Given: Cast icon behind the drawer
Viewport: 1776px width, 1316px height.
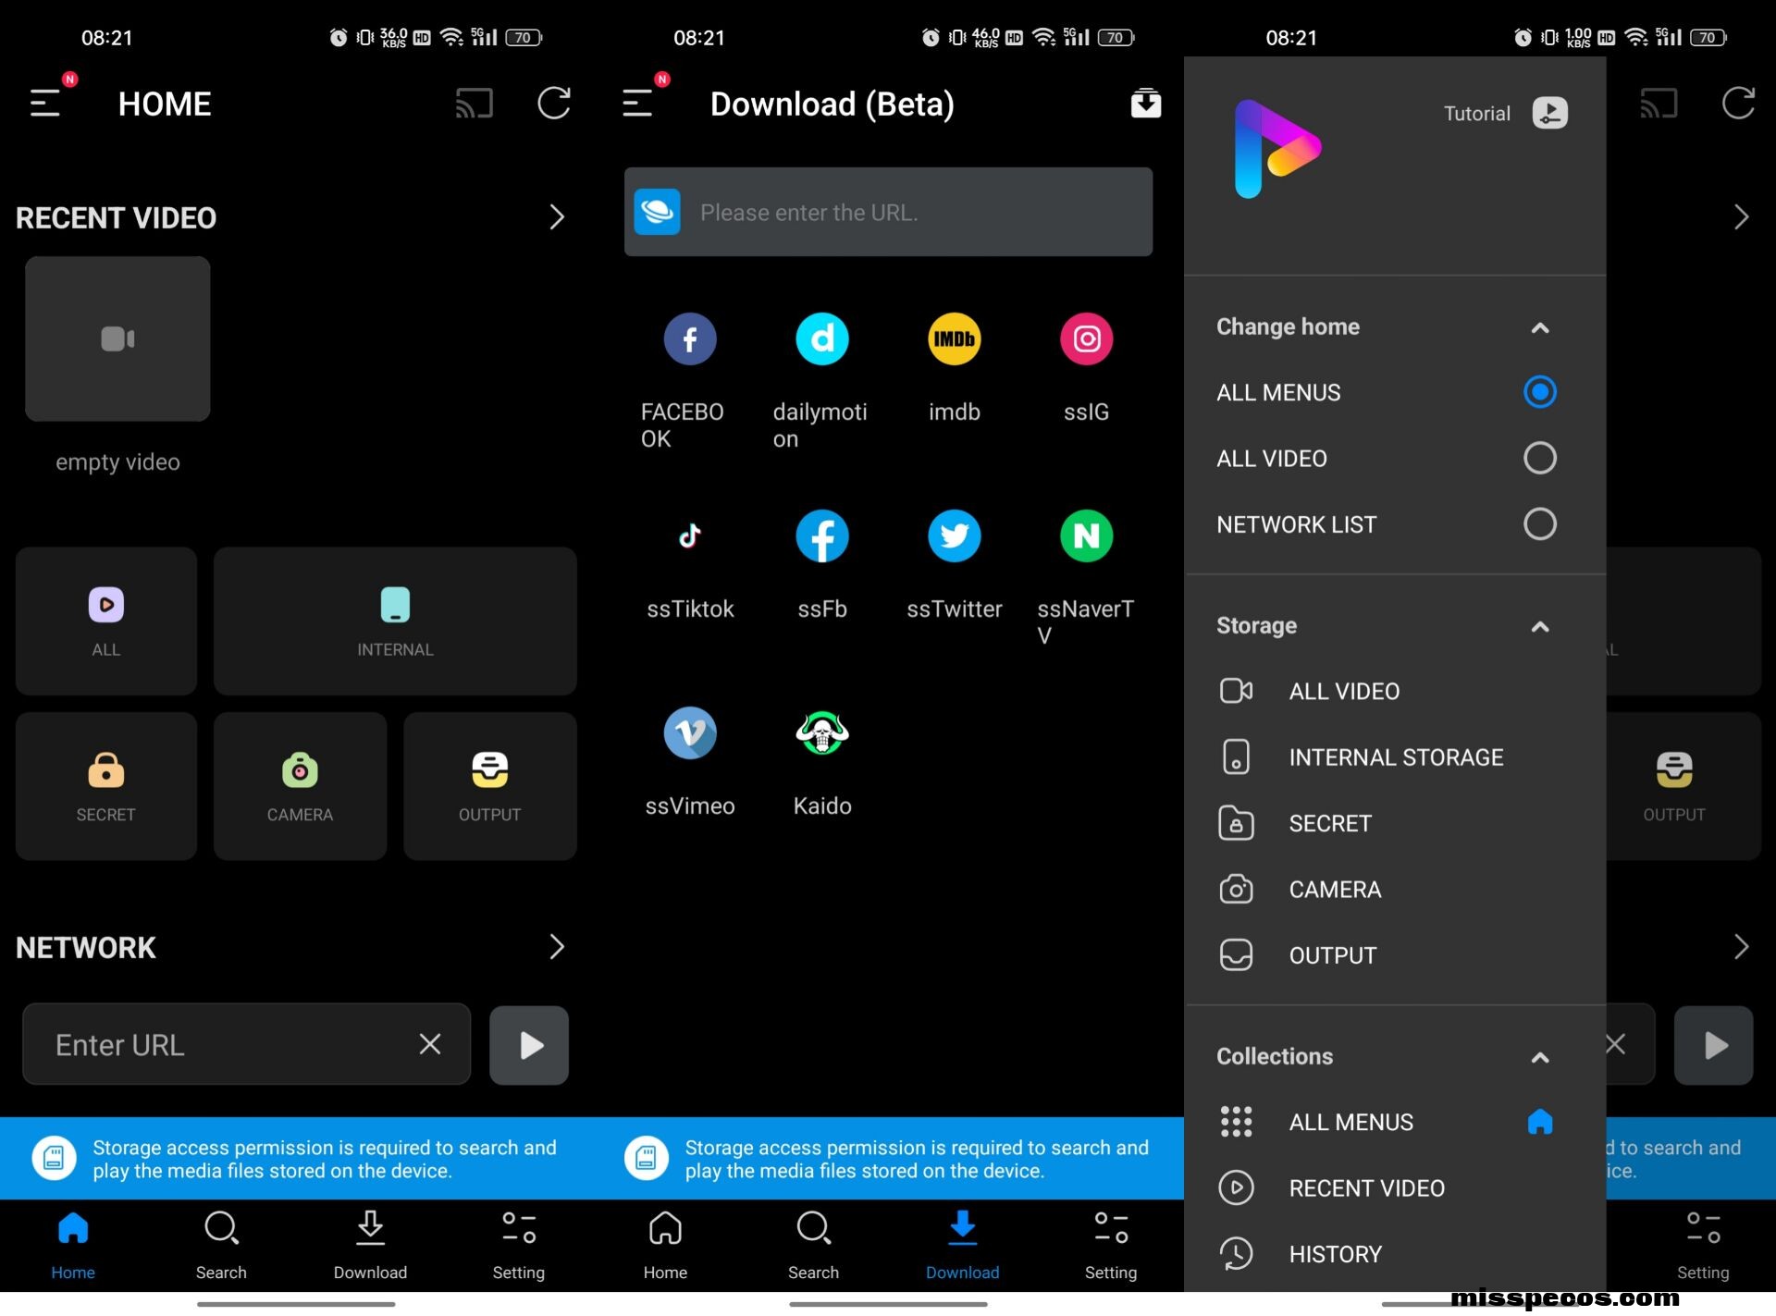Looking at the screenshot, I should [1659, 104].
